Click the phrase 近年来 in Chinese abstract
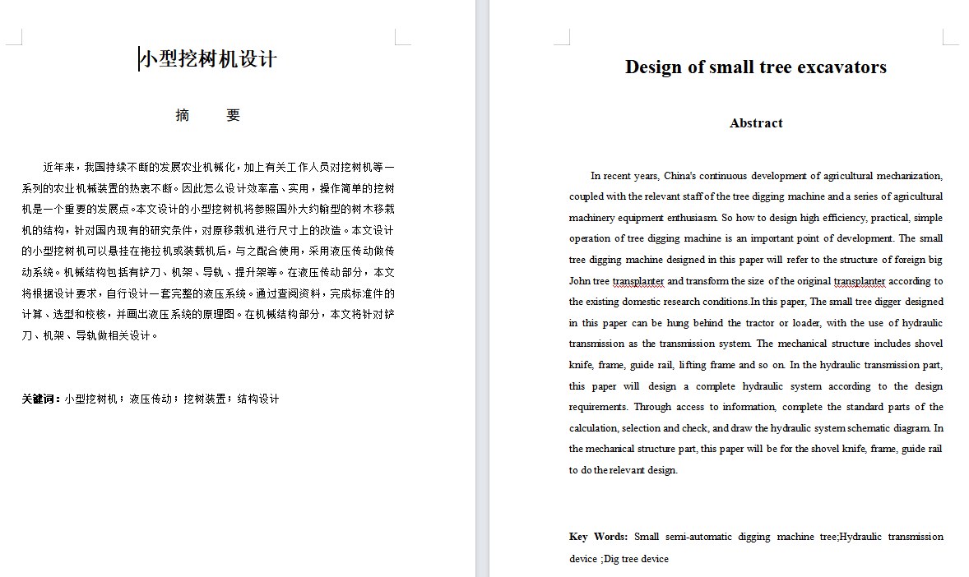Image resolution: width=969 pixels, height=577 pixels. (58, 168)
